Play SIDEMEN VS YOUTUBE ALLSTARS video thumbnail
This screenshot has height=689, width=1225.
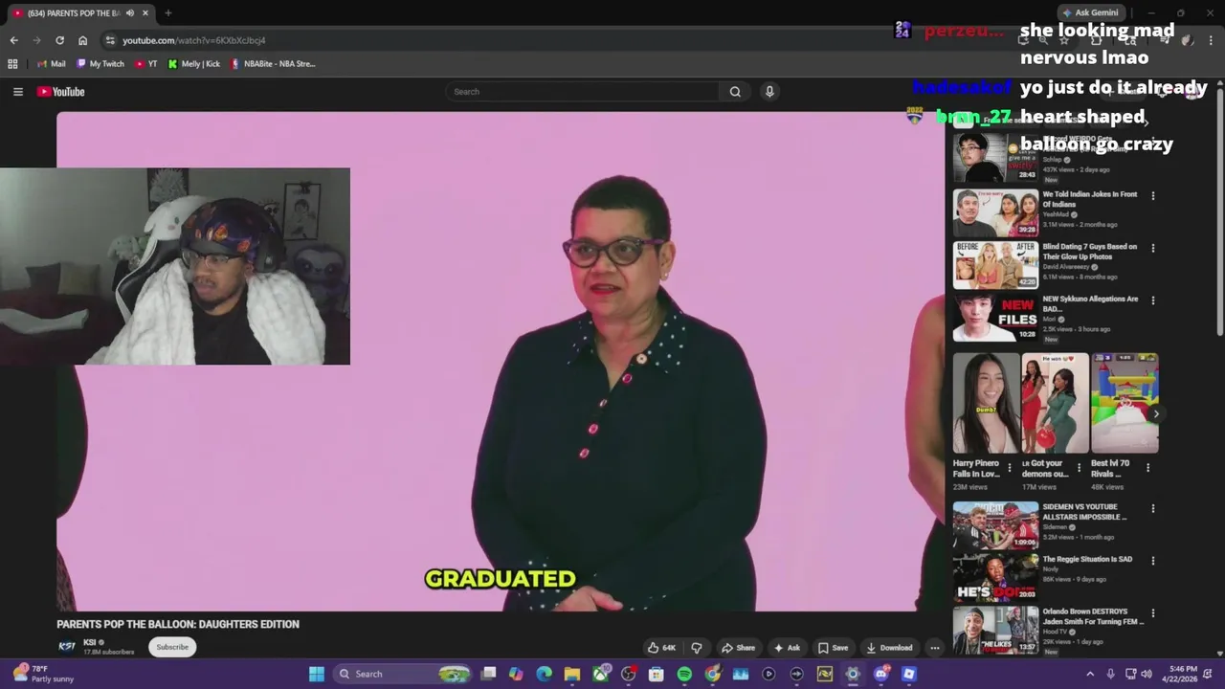[995, 525]
